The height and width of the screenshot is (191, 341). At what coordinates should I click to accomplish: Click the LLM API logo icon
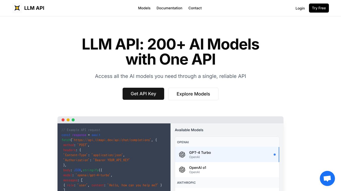(17, 8)
